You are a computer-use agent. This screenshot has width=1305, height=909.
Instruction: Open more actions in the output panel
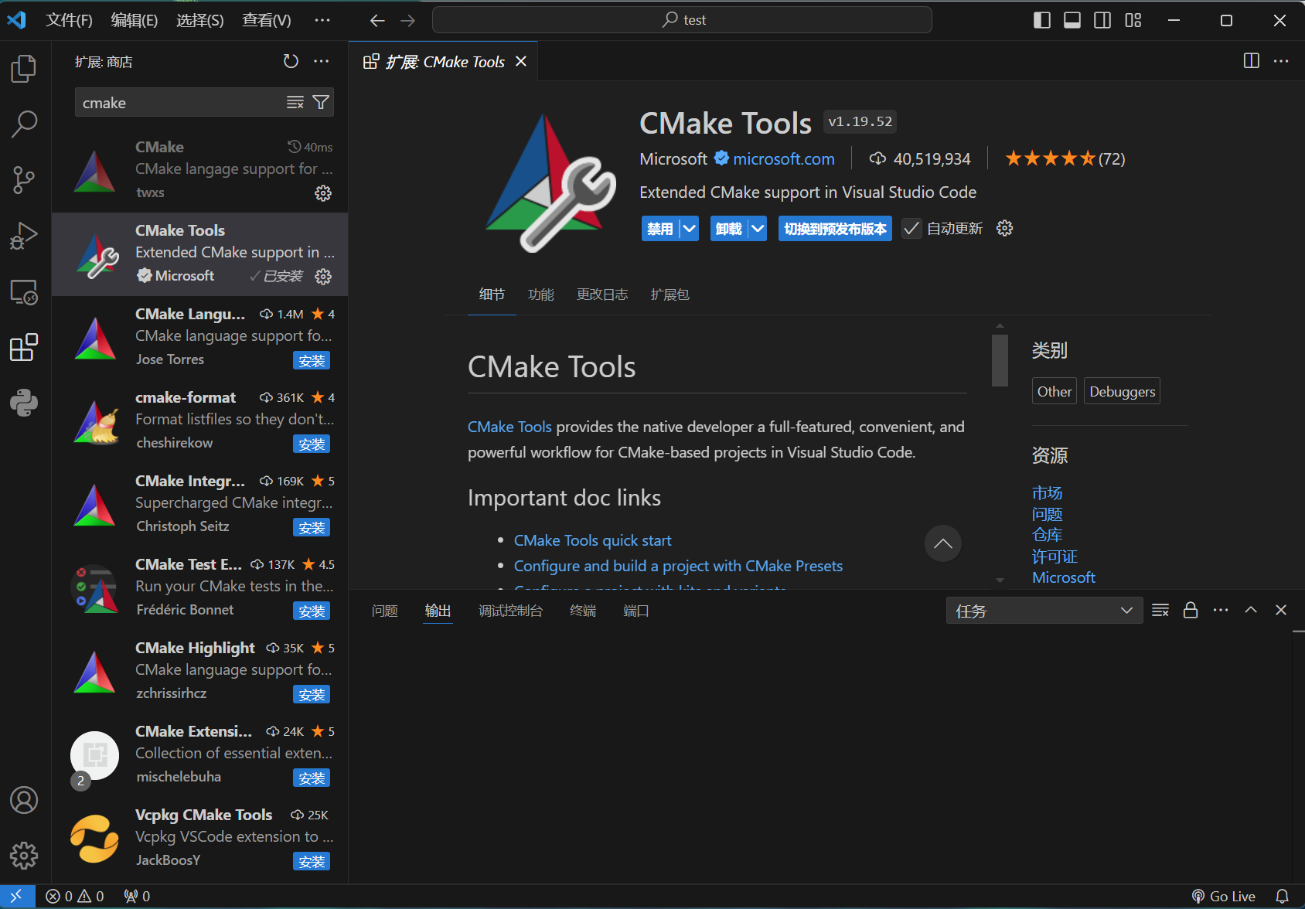click(x=1221, y=611)
